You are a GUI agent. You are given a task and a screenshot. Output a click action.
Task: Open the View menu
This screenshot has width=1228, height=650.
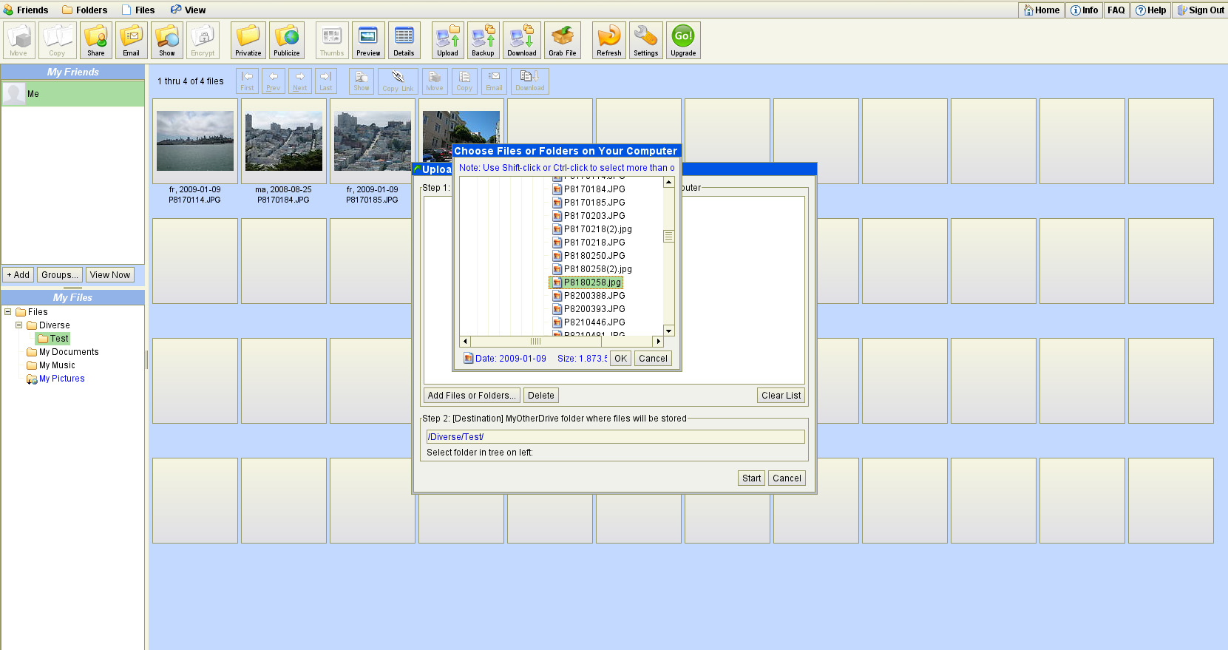[188, 10]
